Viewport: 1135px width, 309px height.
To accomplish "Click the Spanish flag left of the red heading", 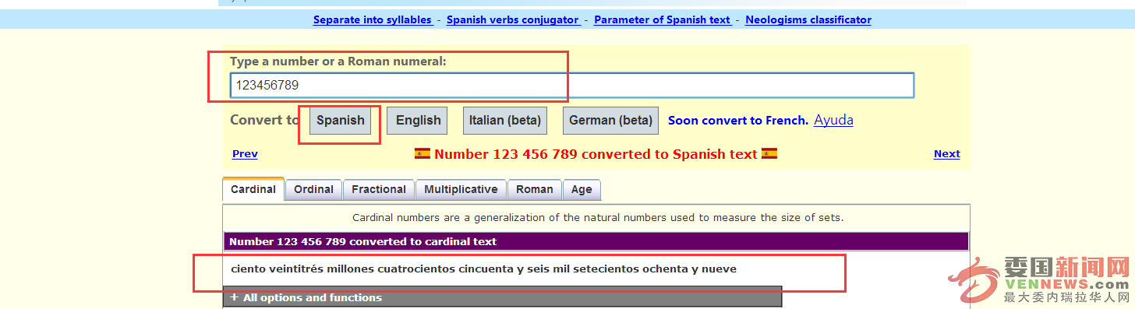I will pos(423,153).
